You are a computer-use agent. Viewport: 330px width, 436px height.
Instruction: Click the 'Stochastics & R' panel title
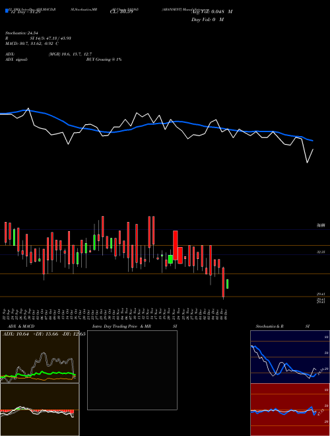[x=269, y=326]
